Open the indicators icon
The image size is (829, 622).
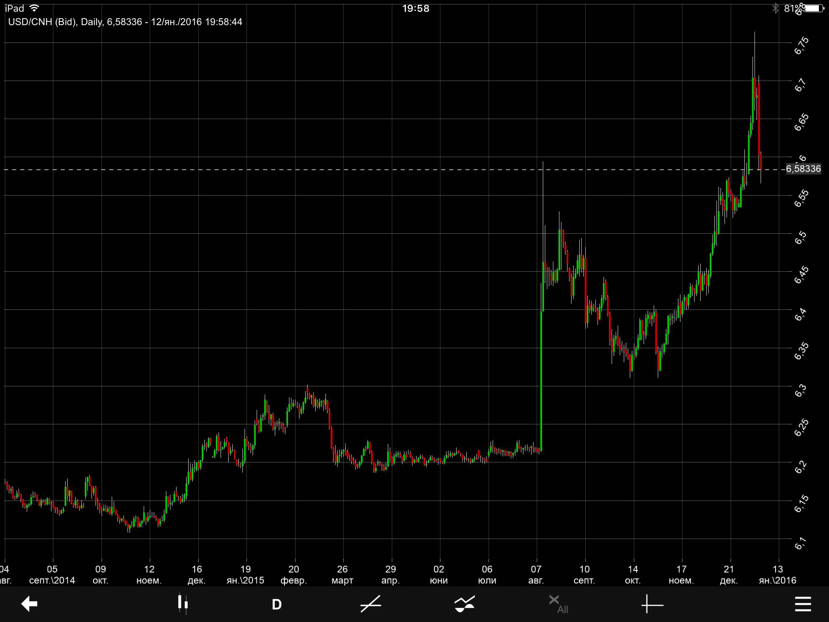pyautogui.click(x=464, y=604)
